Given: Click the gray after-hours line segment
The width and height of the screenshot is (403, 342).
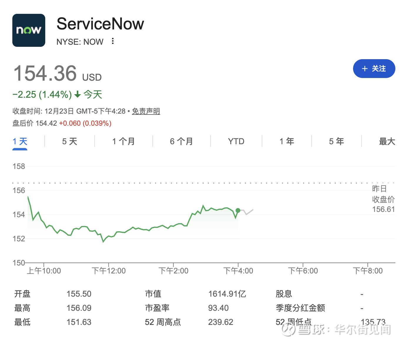Looking at the screenshot, I should 248,212.
